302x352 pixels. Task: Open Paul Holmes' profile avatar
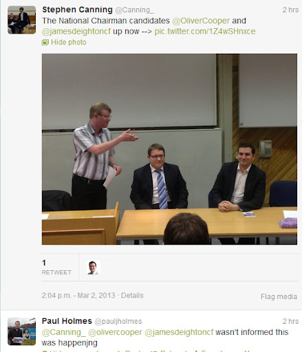[21, 331]
